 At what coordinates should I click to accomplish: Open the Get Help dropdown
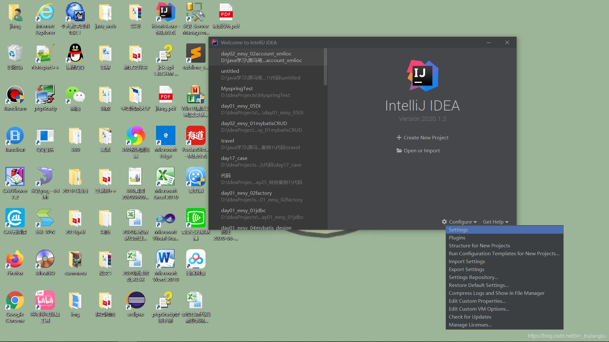[495, 222]
